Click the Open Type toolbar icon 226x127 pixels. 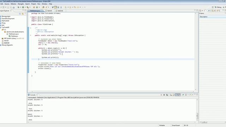click(43, 7)
